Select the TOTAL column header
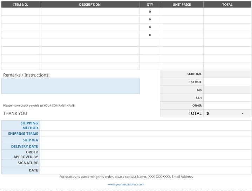 click(227, 5)
